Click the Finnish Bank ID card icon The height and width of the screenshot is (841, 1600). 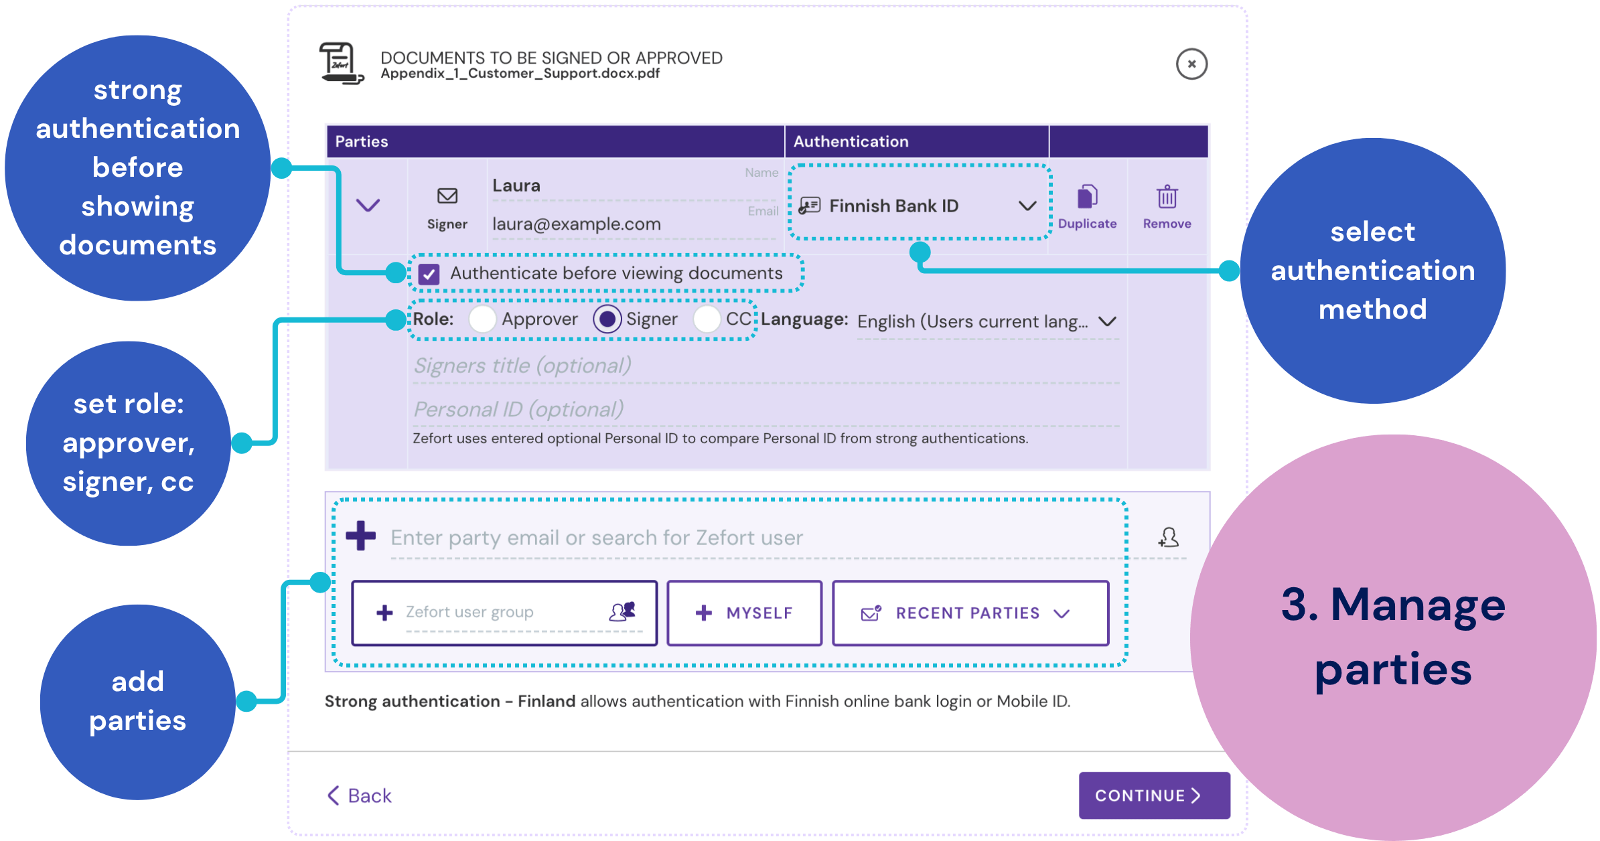click(x=810, y=206)
